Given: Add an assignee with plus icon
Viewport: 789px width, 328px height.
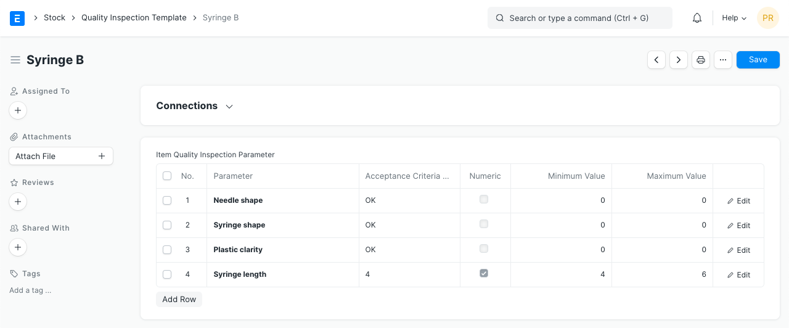Looking at the screenshot, I should [x=18, y=110].
